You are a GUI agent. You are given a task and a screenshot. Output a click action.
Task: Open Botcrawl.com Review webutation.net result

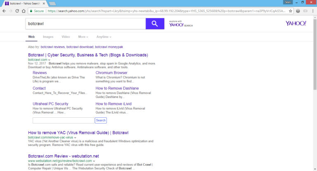[64, 156]
